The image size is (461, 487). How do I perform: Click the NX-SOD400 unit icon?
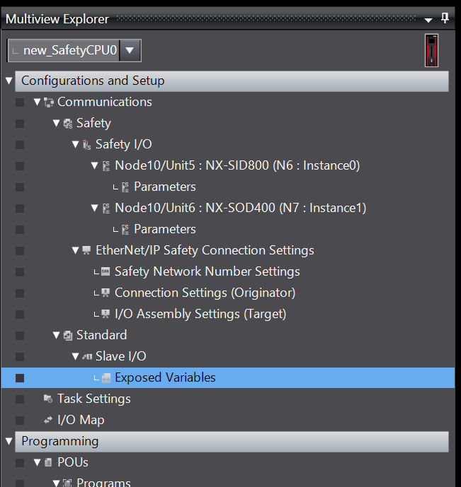pos(106,208)
